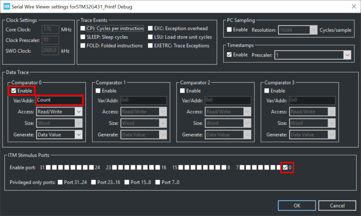Close the Serial Wire Viewer settings dialog
The width and height of the screenshot is (361, 216).
(x=354, y=6)
